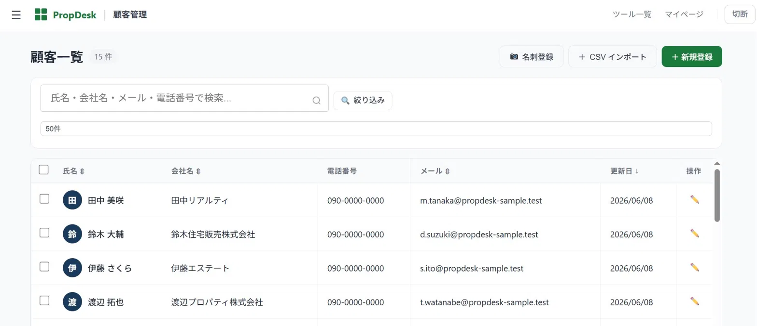757x326 pixels.
Task: Click email m.tanaka@propdesk-sample.test
Action: [481, 200]
